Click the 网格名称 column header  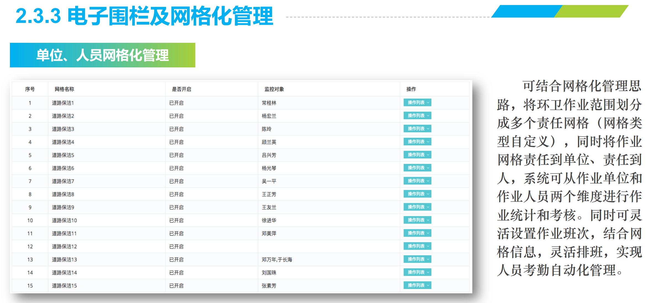click(64, 89)
